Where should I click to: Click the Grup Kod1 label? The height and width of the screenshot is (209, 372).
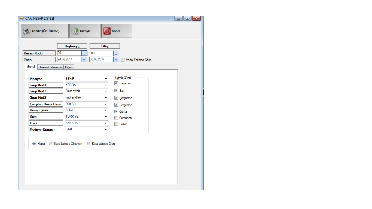(x=46, y=85)
